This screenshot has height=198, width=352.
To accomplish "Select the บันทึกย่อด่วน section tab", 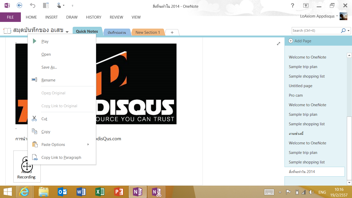I will (x=117, y=32).
